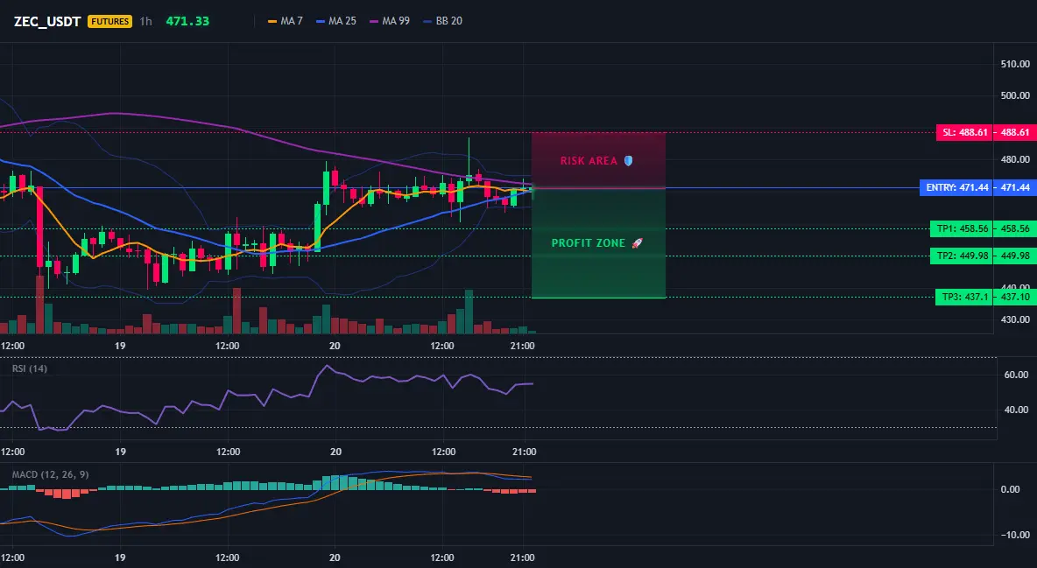
Task: Click the 430.00 price axis value
Action: pyautogui.click(x=1015, y=319)
